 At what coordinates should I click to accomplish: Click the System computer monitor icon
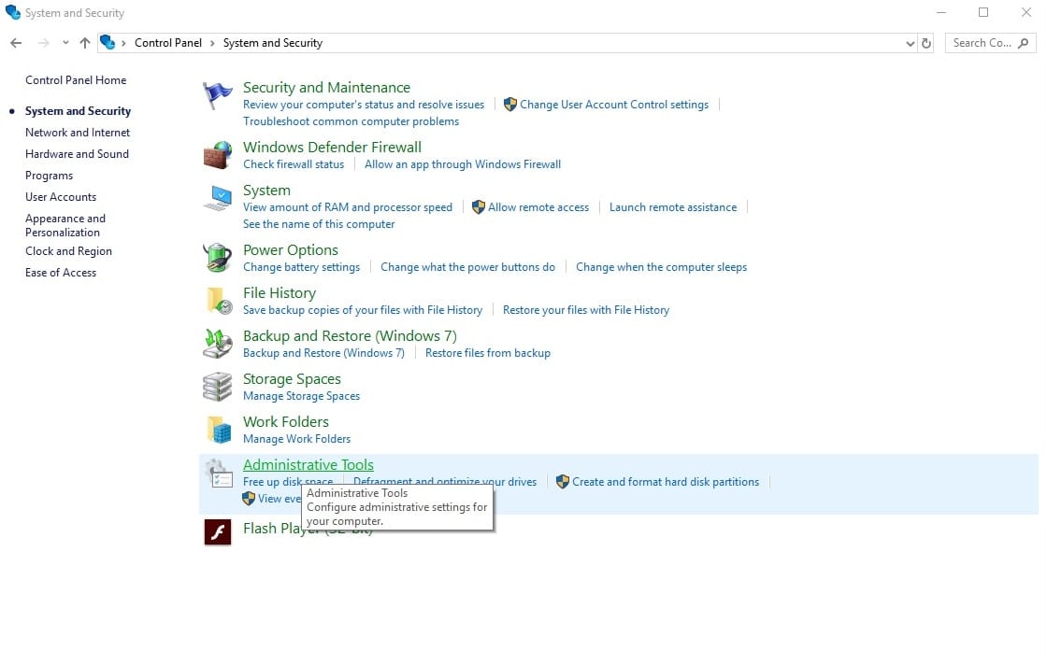(218, 198)
